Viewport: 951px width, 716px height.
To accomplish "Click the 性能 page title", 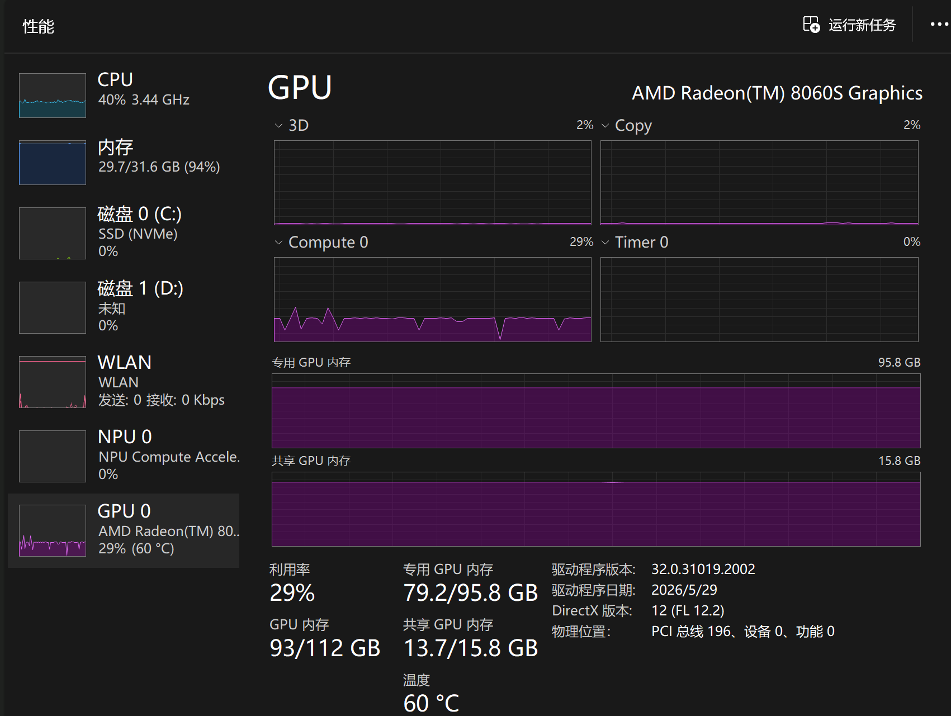I will tap(39, 26).
